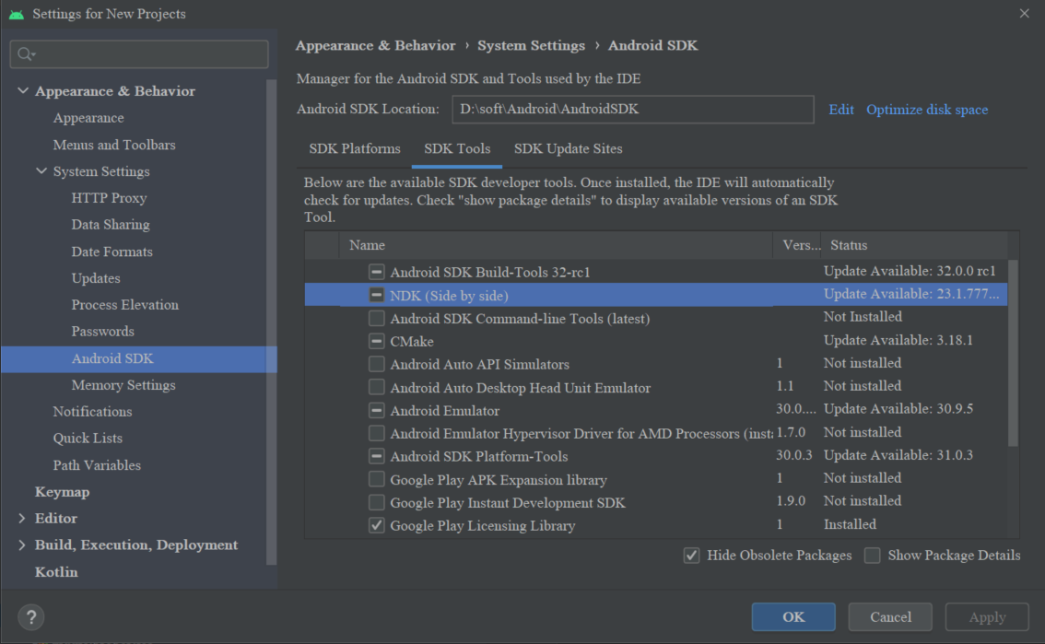The width and height of the screenshot is (1045, 644).
Task: Collapse the Appearance & Behavior section
Action: click(x=23, y=90)
